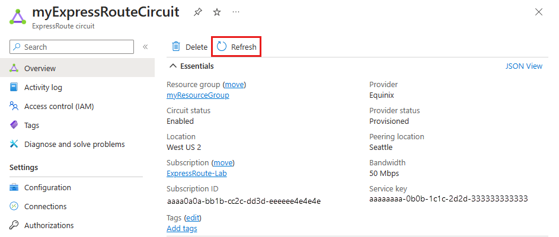The image size is (559, 237).
Task: Click the ExpressRoute-Lab subscription link
Action: [x=197, y=173]
